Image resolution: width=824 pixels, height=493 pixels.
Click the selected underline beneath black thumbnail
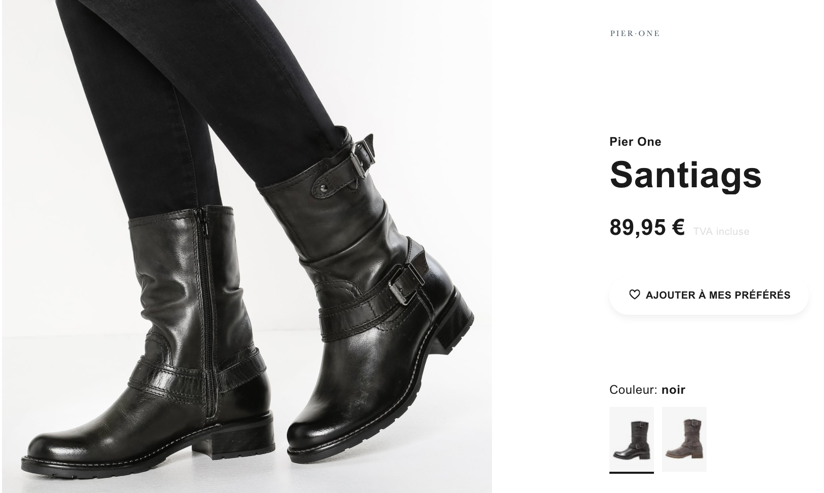pyautogui.click(x=632, y=473)
